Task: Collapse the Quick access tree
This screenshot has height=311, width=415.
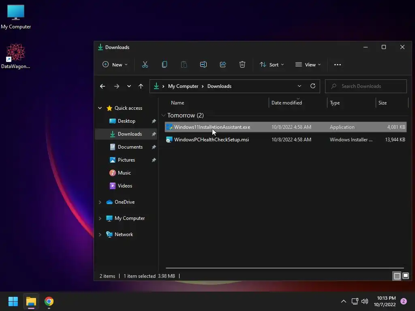Action: click(x=100, y=108)
